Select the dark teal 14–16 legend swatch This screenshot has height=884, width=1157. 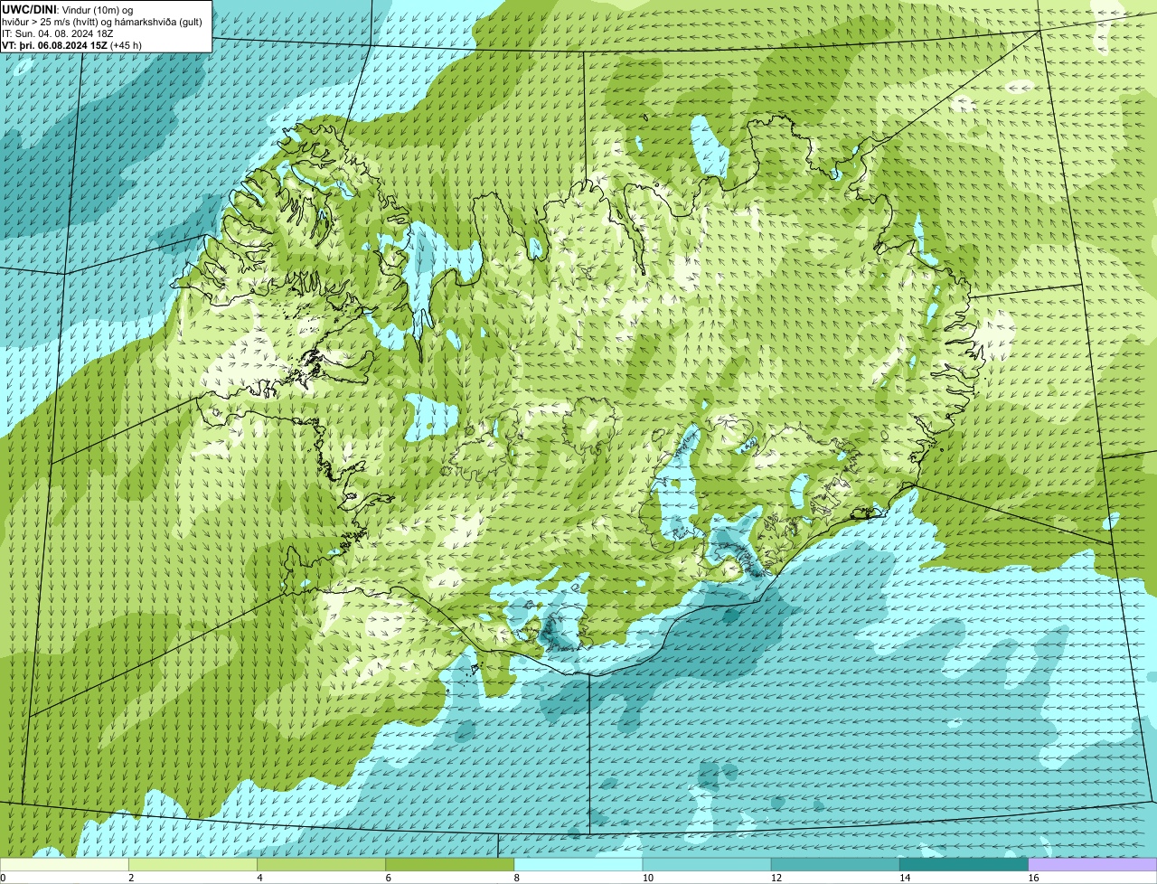point(964,864)
